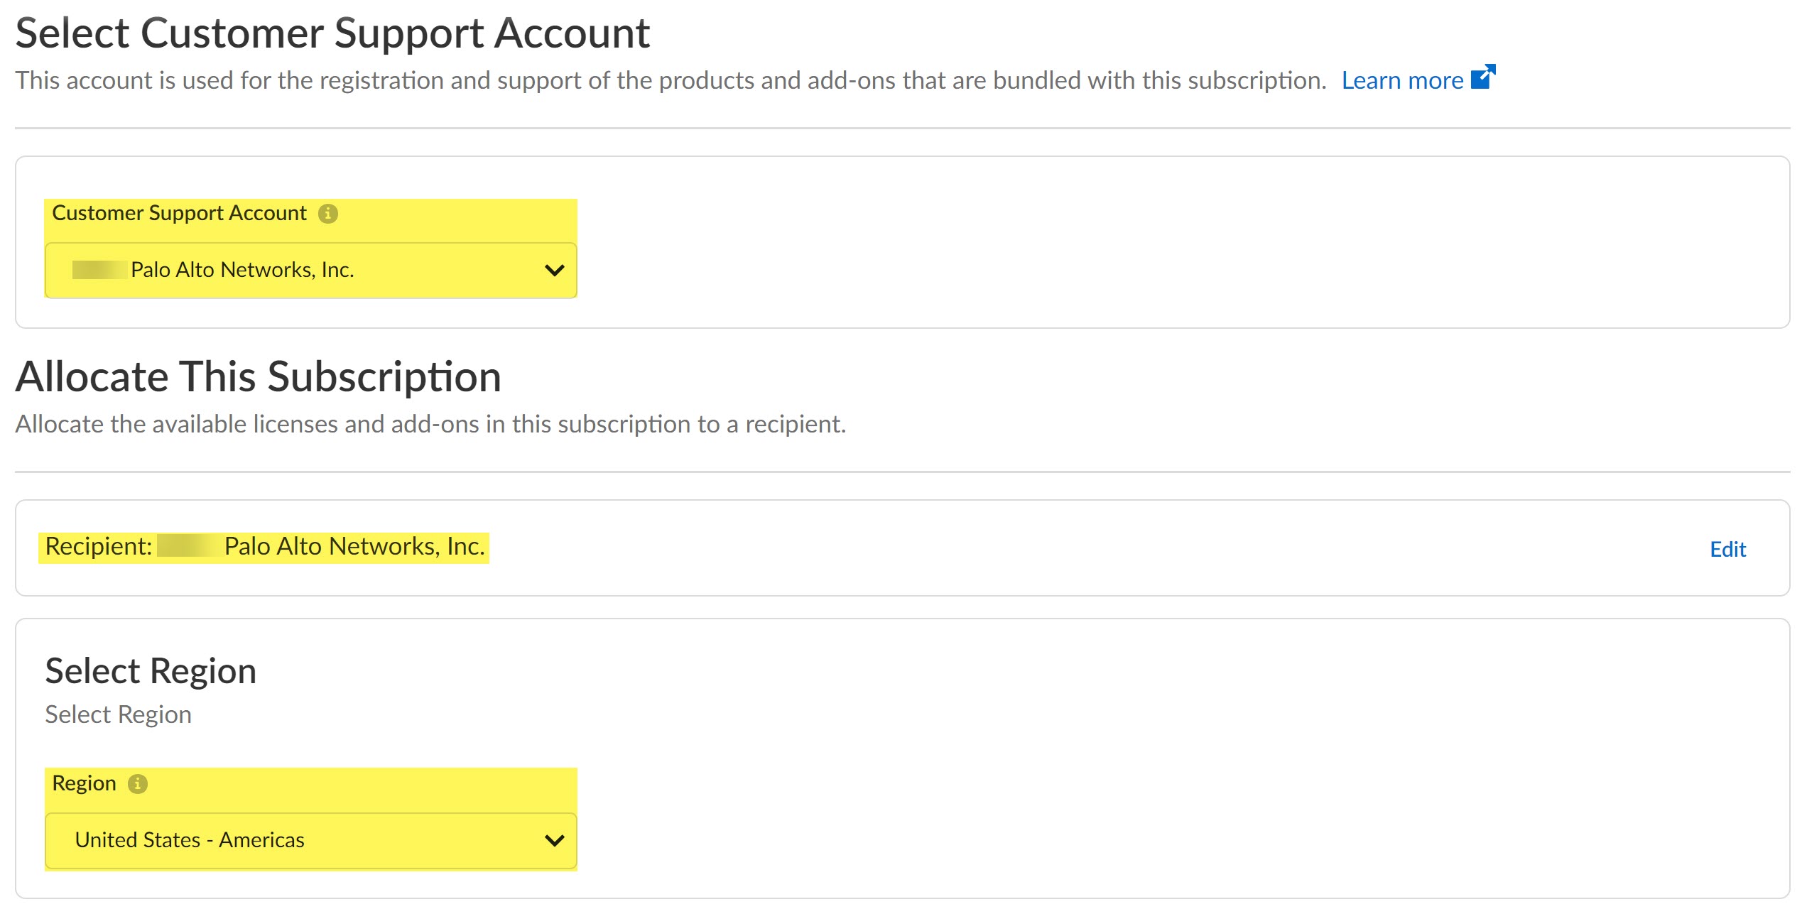The width and height of the screenshot is (1802, 909).
Task: Click the Customer Support Account field label
Action: point(179,213)
